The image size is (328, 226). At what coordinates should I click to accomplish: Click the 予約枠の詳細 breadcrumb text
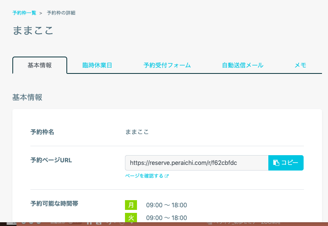(x=61, y=13)
